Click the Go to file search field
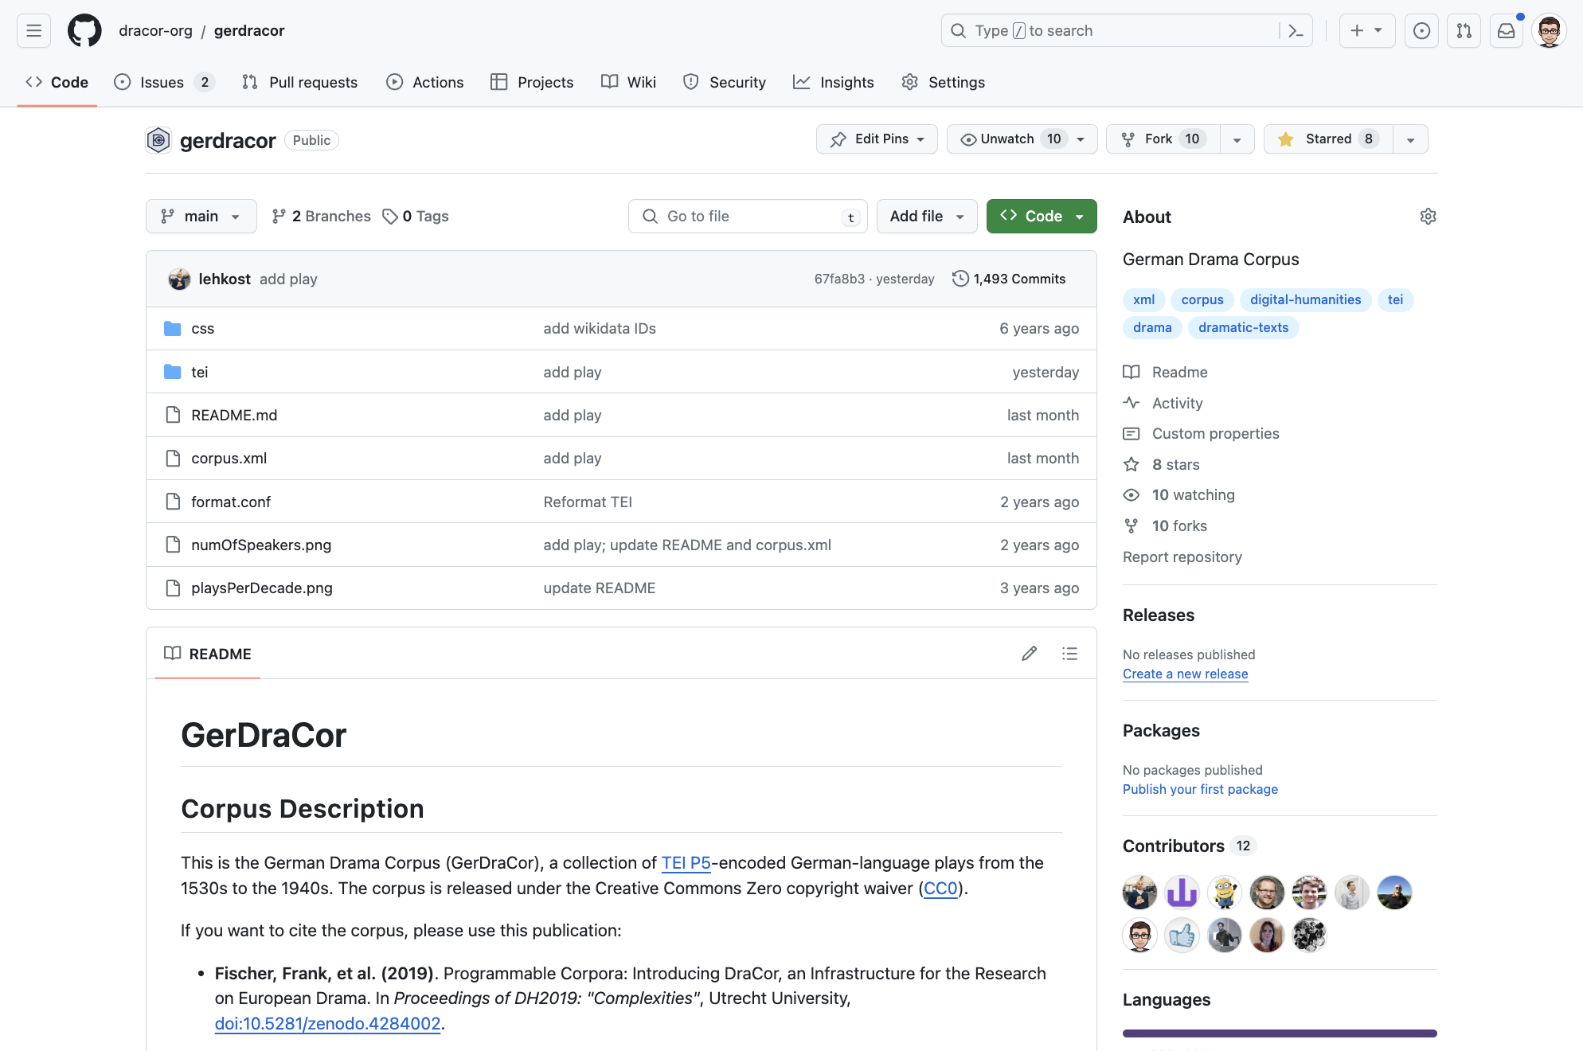The width and height of the screenshot is (1583, 1051). coord(748,217)
